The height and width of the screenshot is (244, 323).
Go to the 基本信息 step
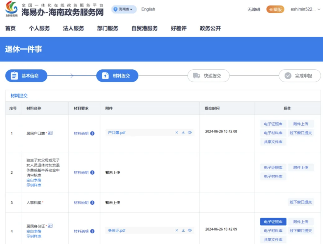26,76
